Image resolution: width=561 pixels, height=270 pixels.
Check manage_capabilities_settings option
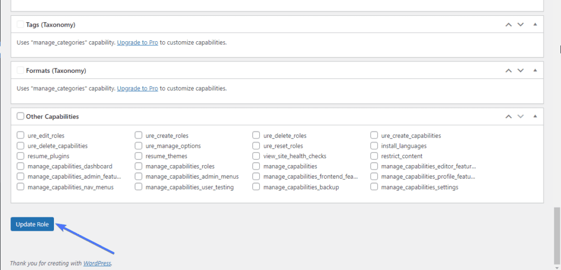[374, 187]
